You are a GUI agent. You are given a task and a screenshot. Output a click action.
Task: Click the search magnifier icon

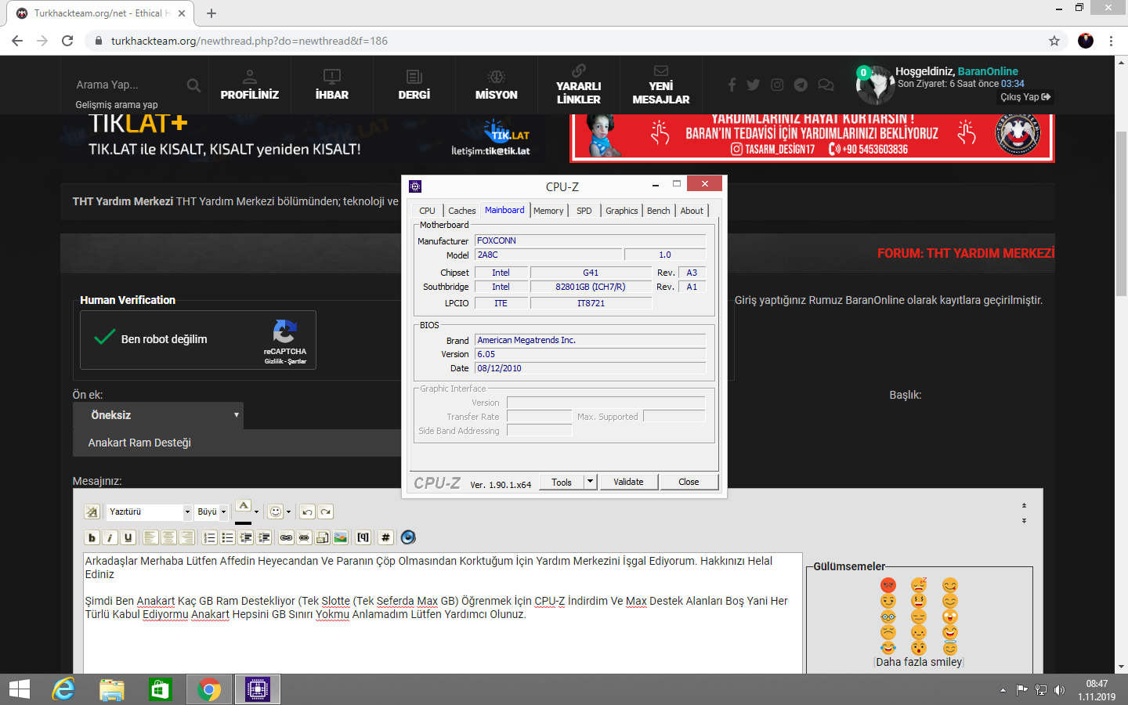point(193,85)
